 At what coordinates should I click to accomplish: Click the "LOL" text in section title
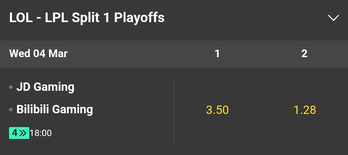[x=21, y=18]
